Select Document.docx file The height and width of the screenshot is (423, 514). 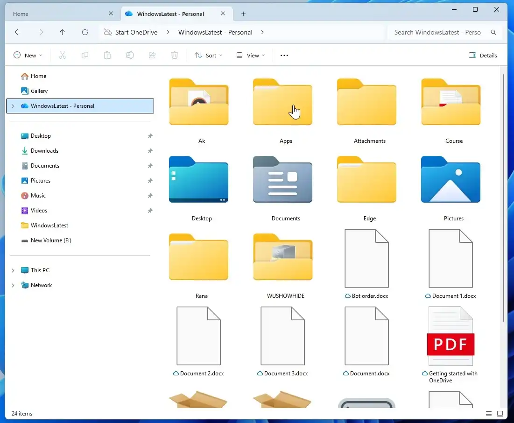[x=366, y=342]
